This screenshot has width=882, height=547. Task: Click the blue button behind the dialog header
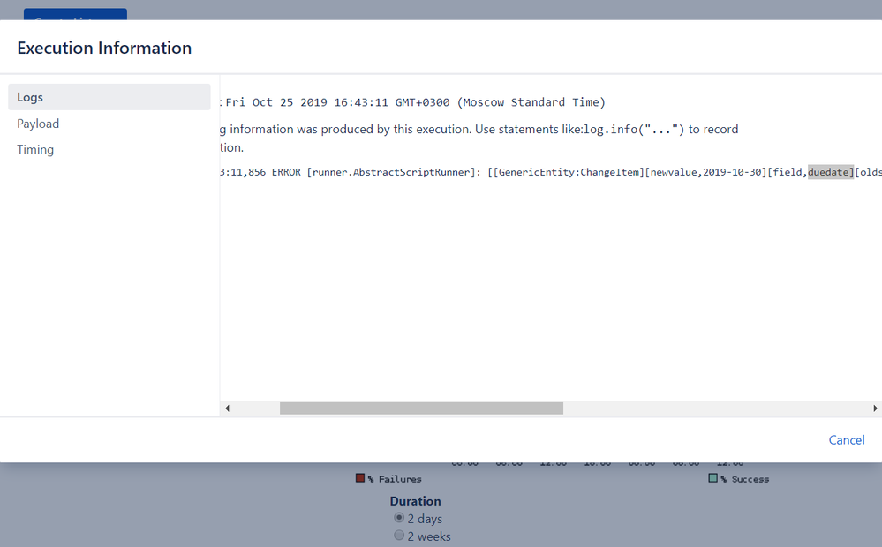(75, 15)
